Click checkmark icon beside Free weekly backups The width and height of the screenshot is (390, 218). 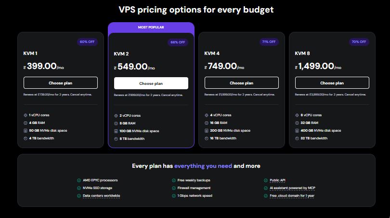(173, 180)
